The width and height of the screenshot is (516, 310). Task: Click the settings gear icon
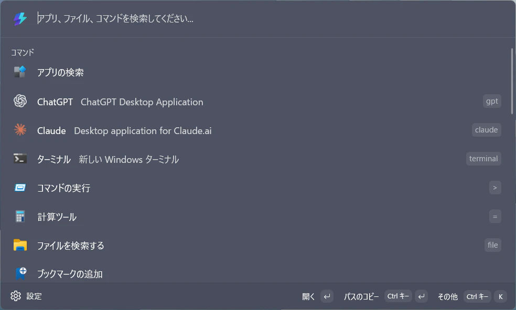pyautogui.click(x=15, y=296)
